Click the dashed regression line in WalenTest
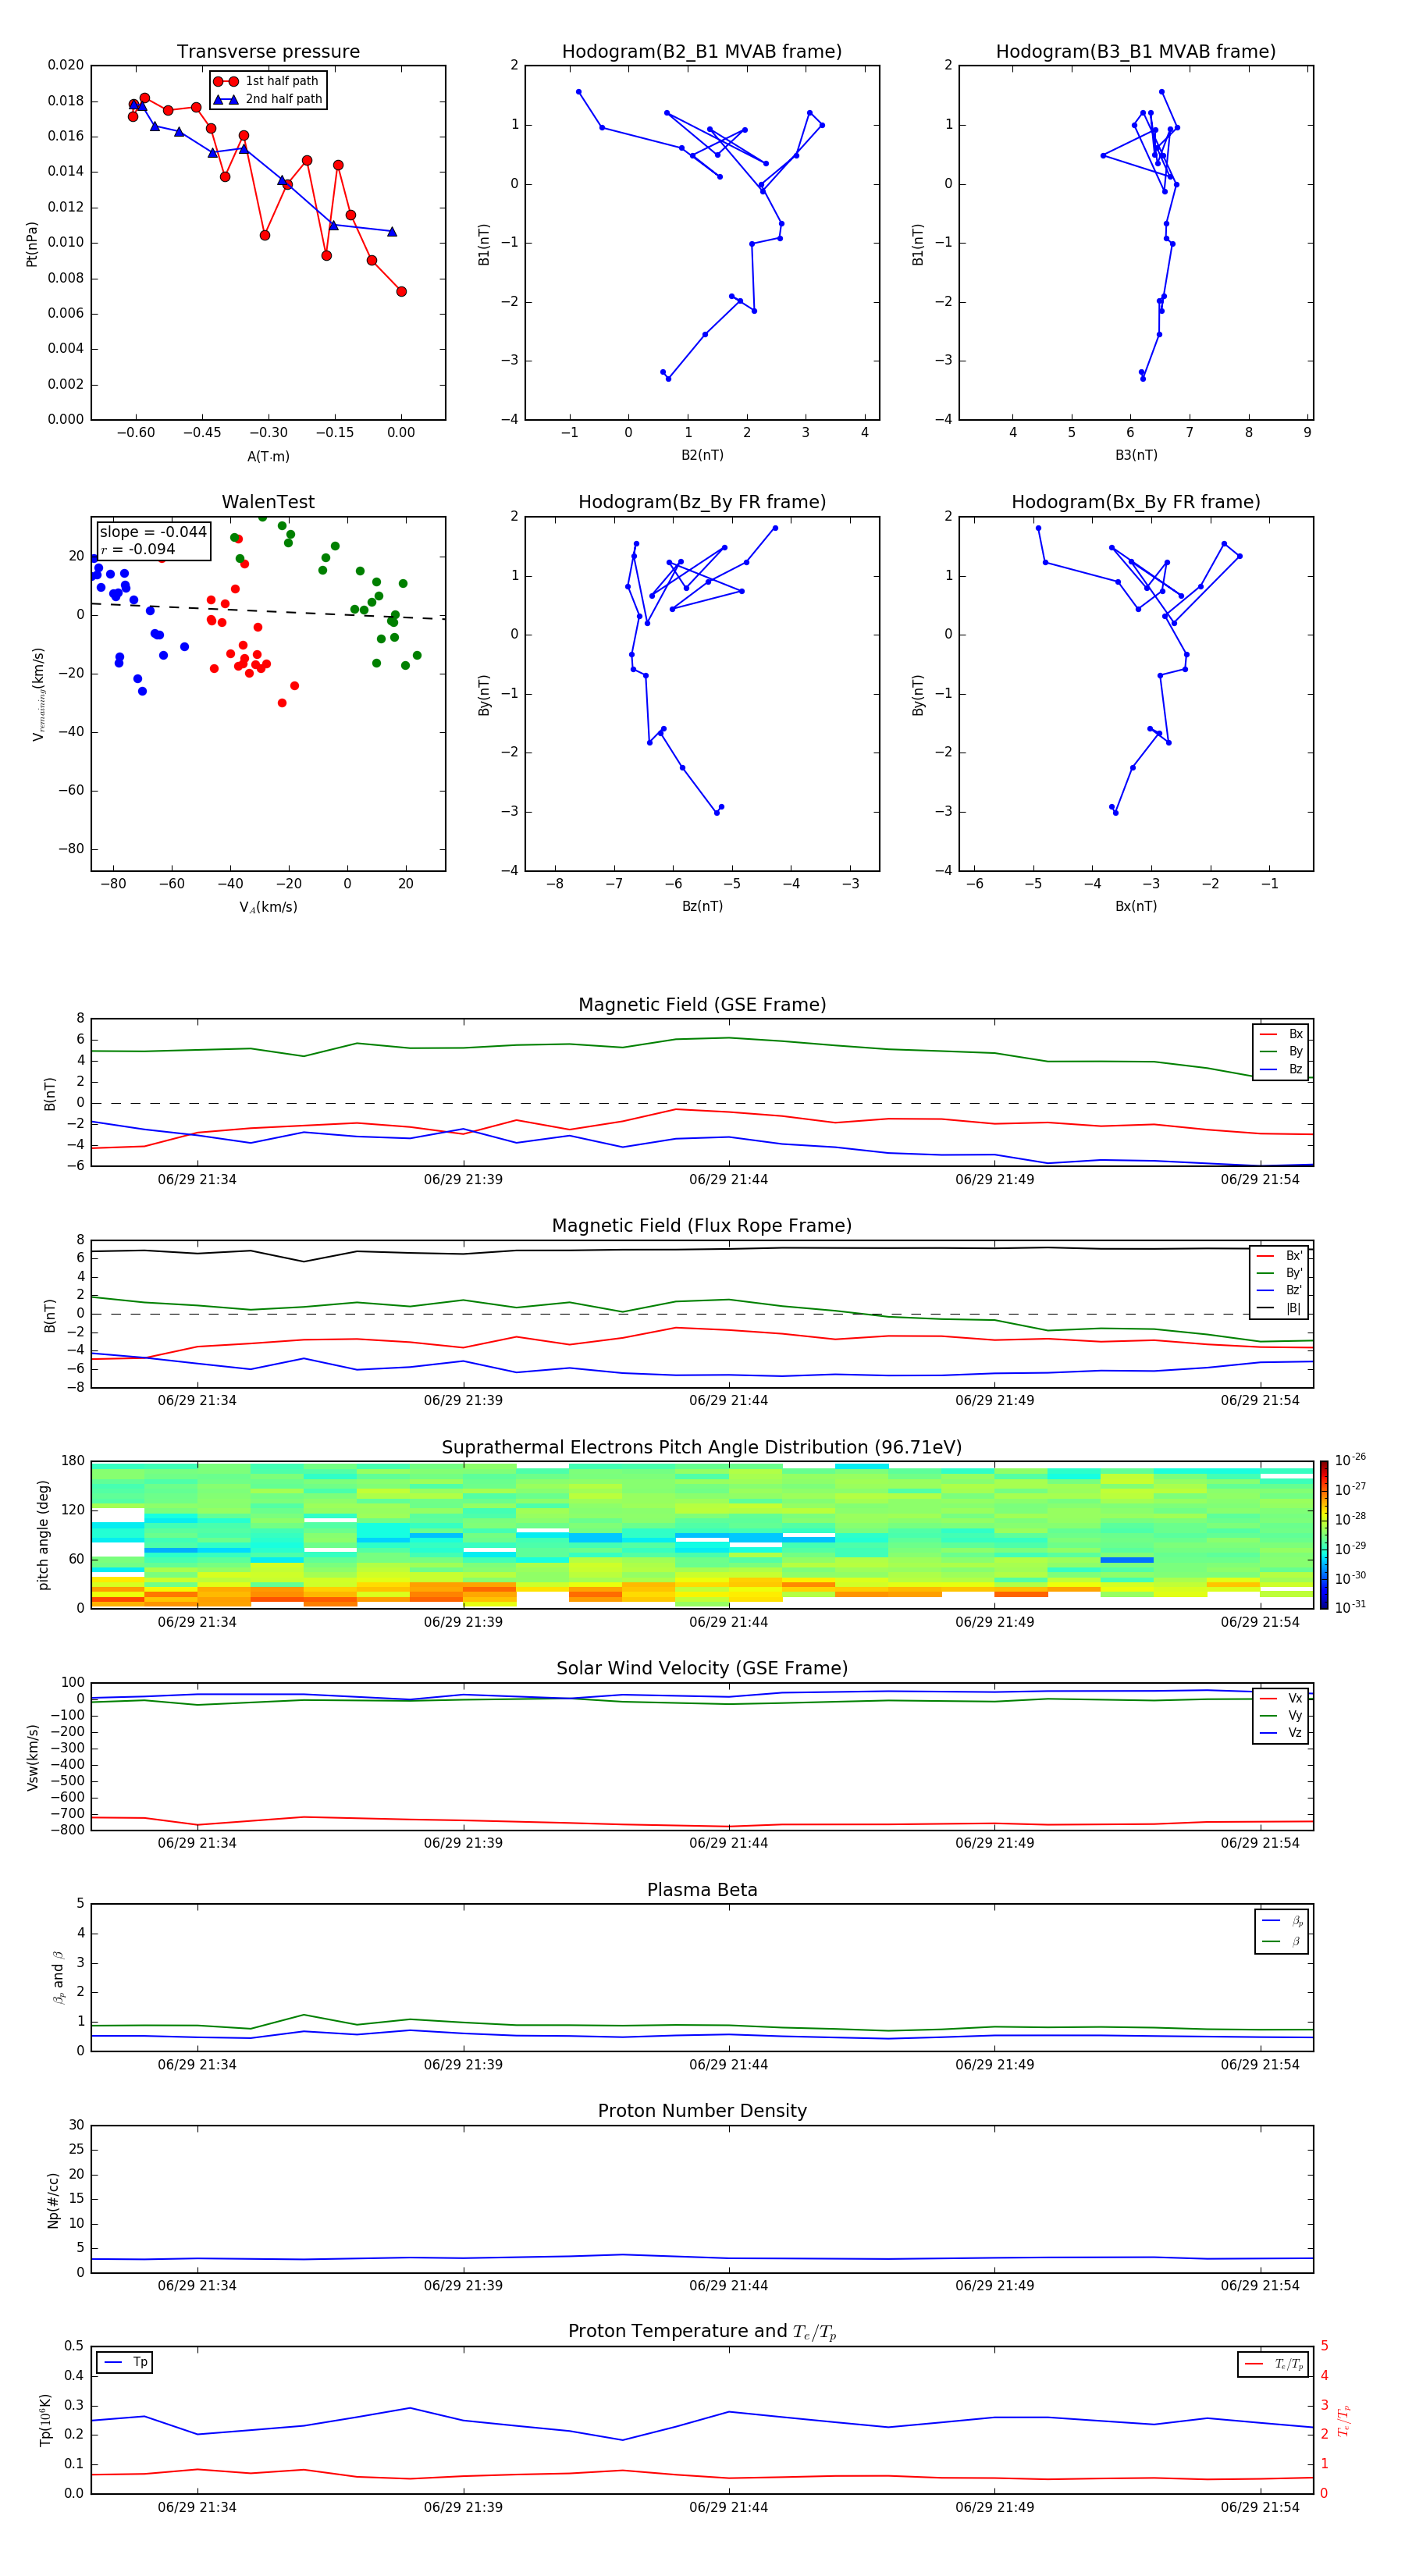 268,611
